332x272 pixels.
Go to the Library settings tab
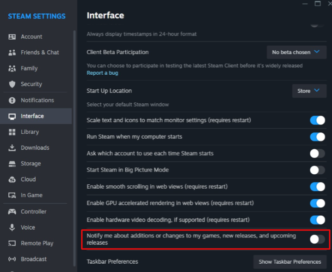click(x=30, y=132)
